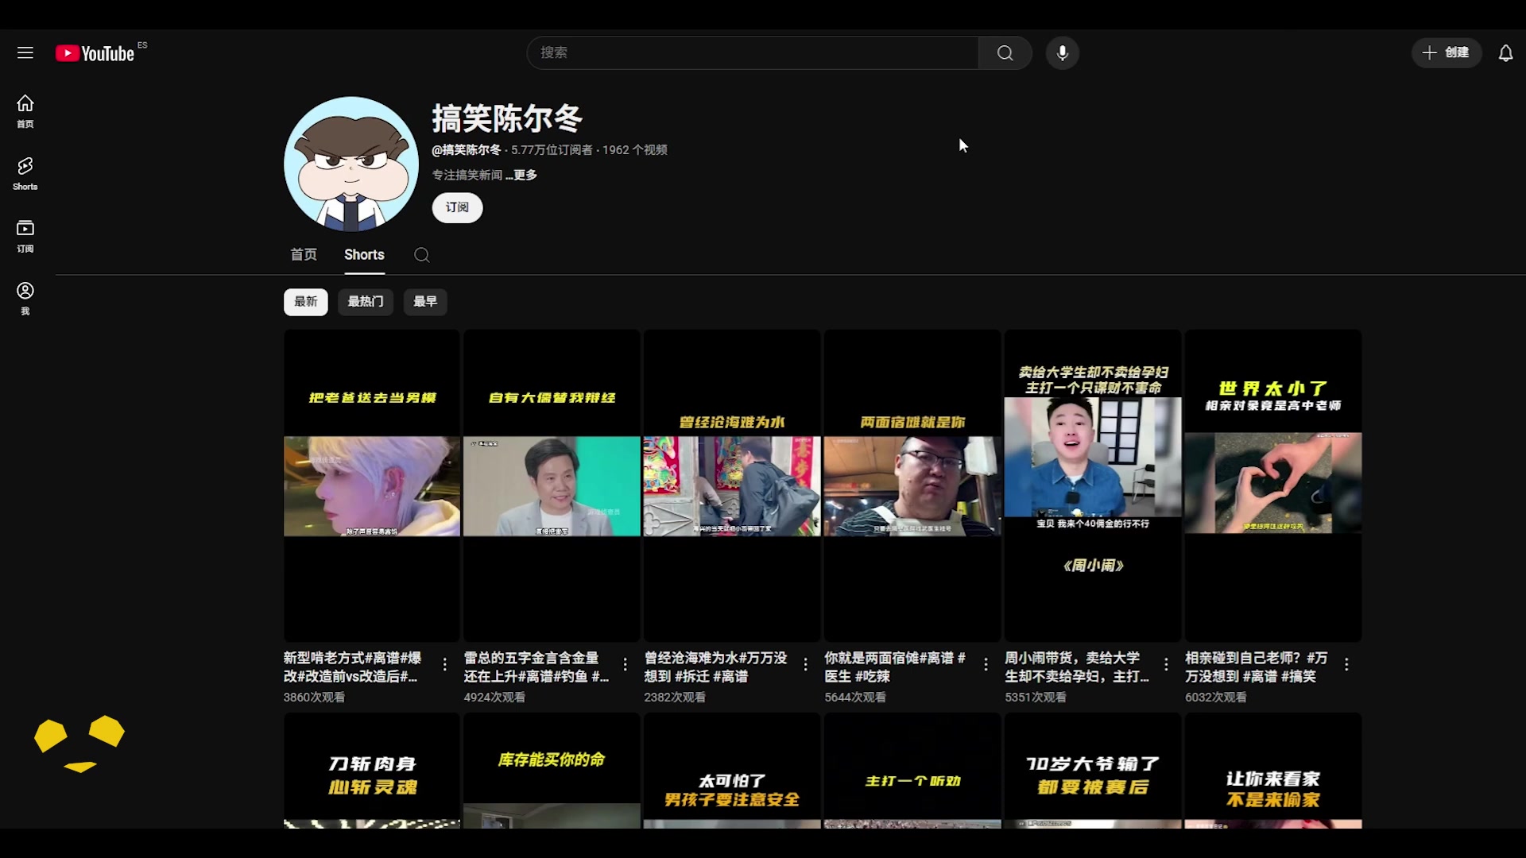1526x858 pixels.
Task: Click title 雷总的五字金言含金量
Action: click(x=536, y=667)
